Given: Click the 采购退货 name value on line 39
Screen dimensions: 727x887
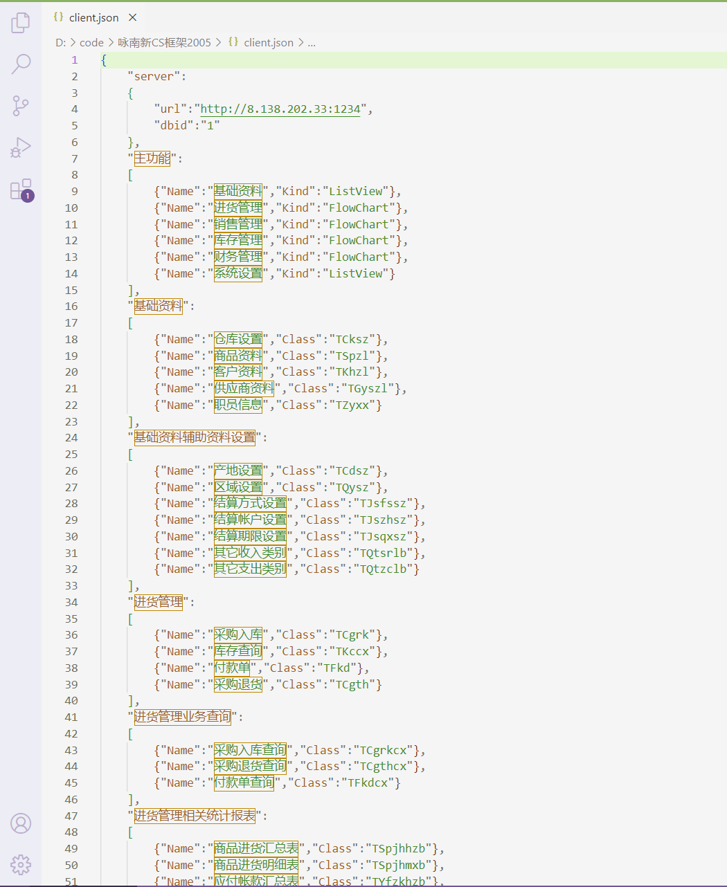Looking at the screenshot, I should 238,684.
